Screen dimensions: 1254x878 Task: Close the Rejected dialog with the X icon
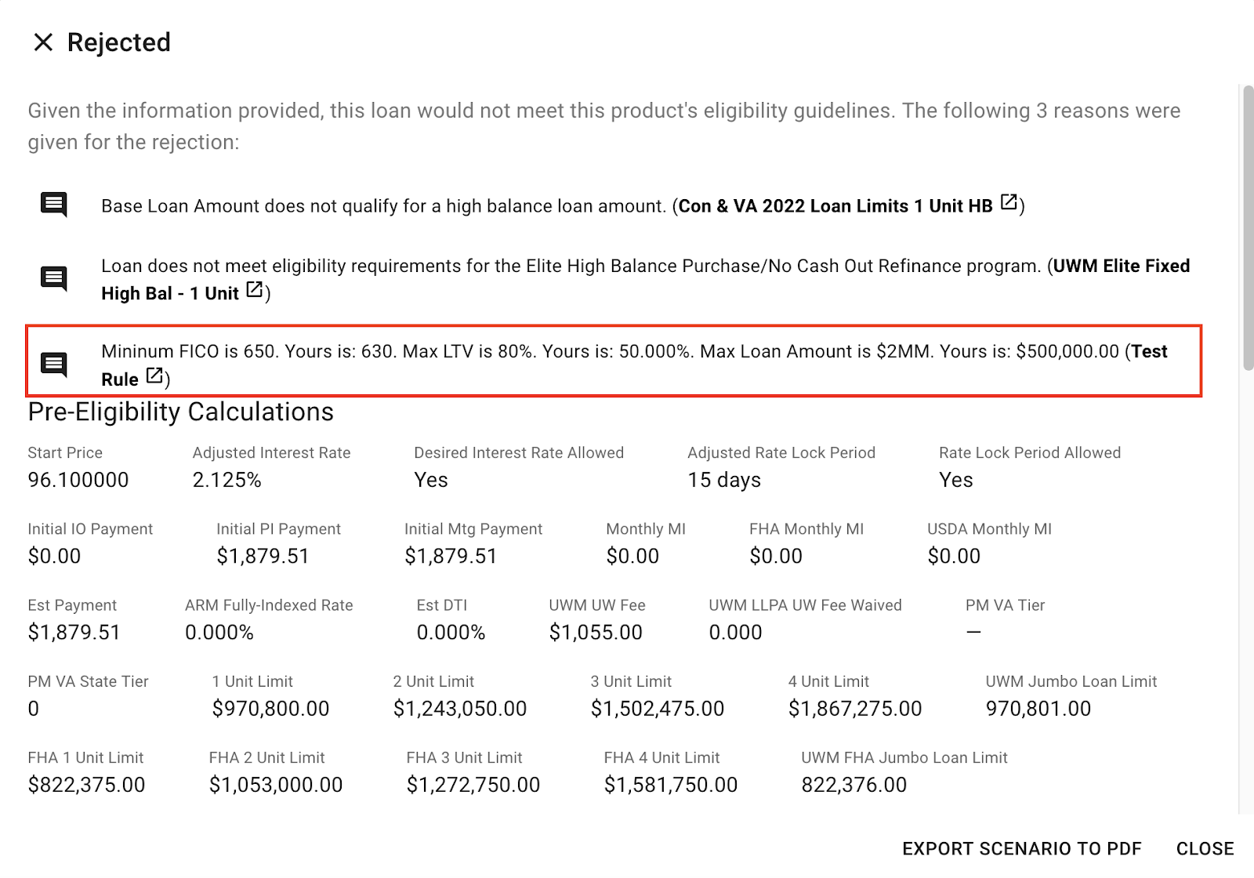click(43, 42)
